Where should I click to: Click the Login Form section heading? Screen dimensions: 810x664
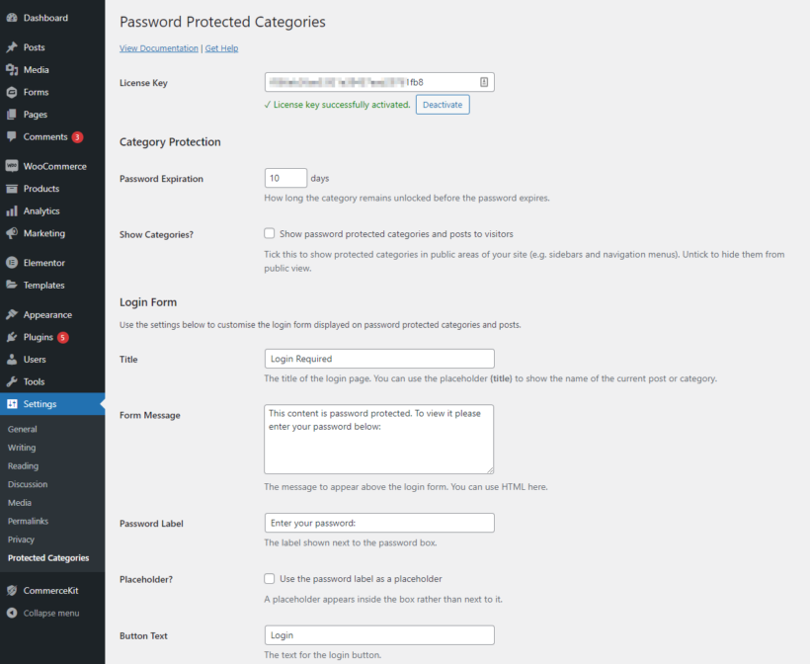click(148, 302)
